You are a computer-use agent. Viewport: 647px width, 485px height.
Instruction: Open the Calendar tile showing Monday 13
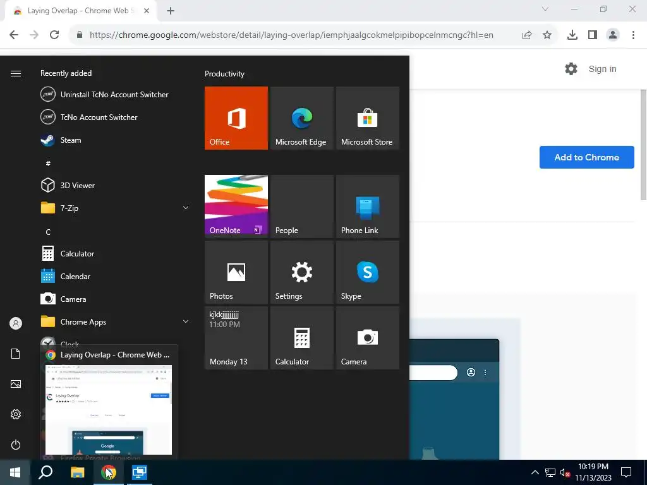coord(236,338)
